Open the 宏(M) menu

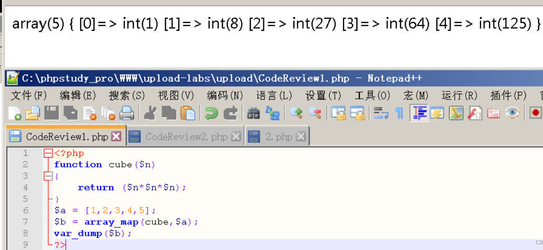[x=416, y=95]
